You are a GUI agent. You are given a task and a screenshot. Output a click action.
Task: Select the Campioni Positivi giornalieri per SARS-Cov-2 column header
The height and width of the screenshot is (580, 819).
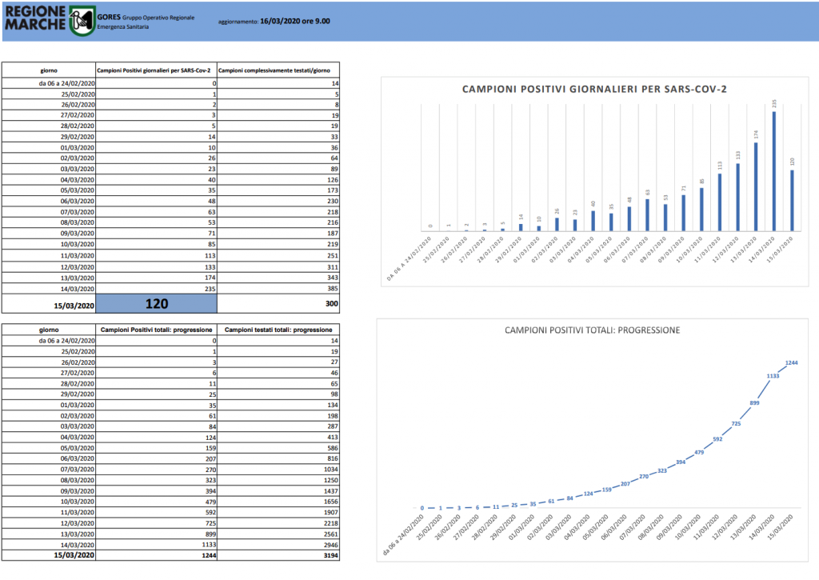pyautogui.click(x=156, y=70)
